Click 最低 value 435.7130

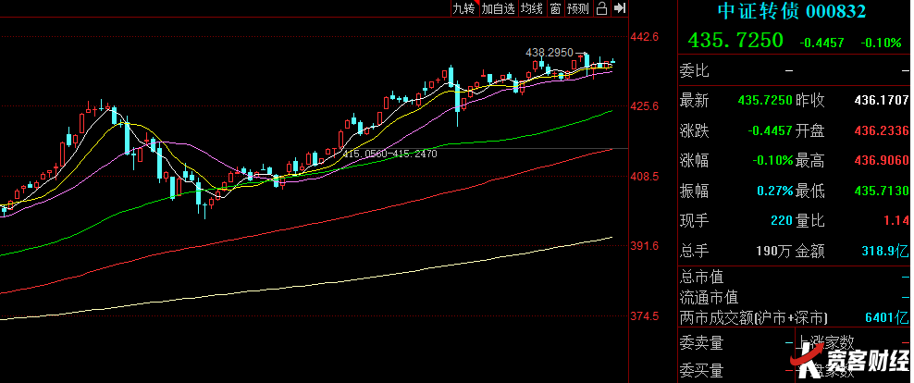click(882, 191)
